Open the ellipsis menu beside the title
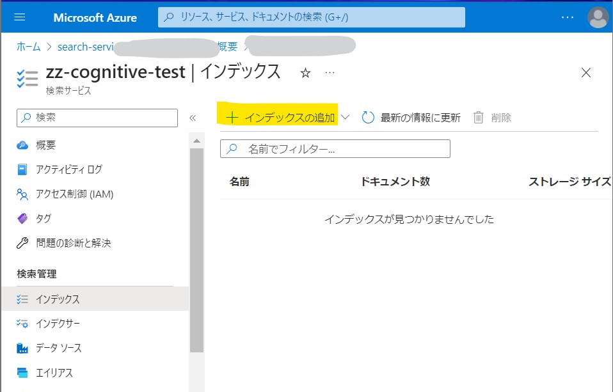This screenshot has height=392, width=613. (x=330, y=73)
